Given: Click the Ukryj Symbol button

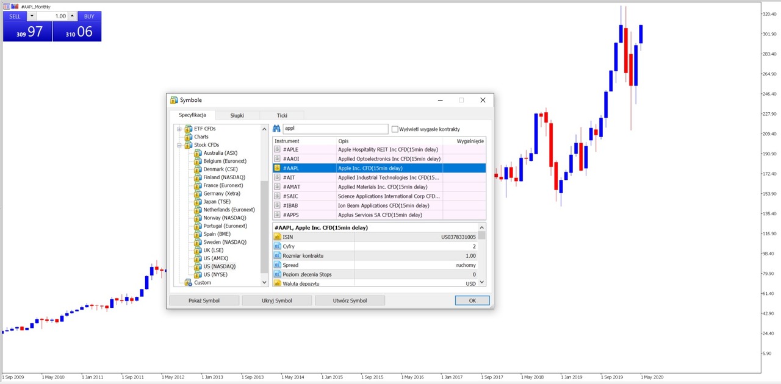Looking at the screenshot, I should point(277,300).
